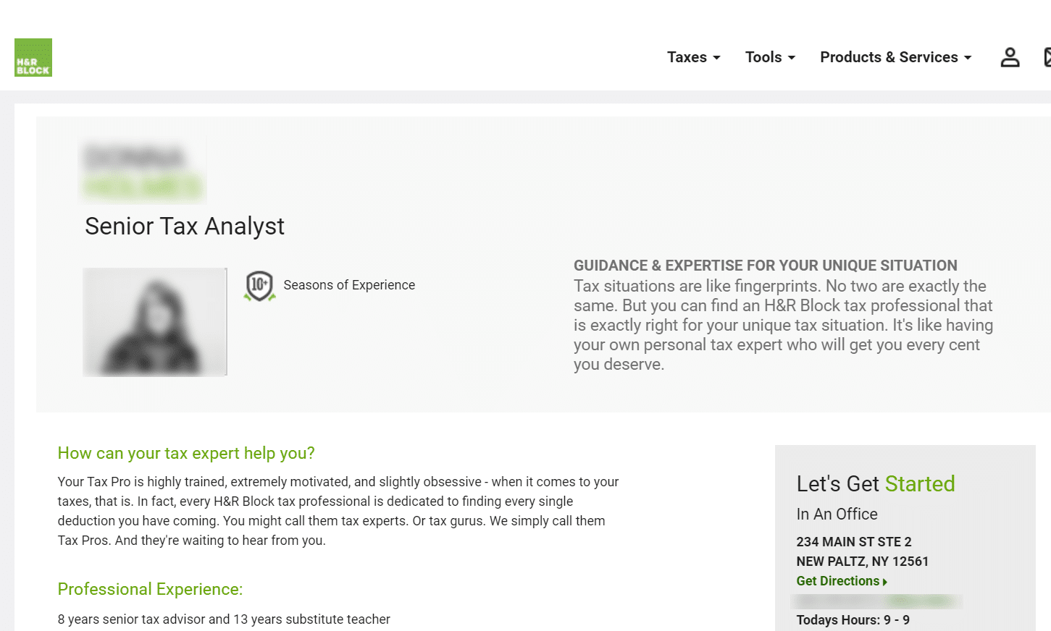Click the blurred tax pro name

coord(142,169)
